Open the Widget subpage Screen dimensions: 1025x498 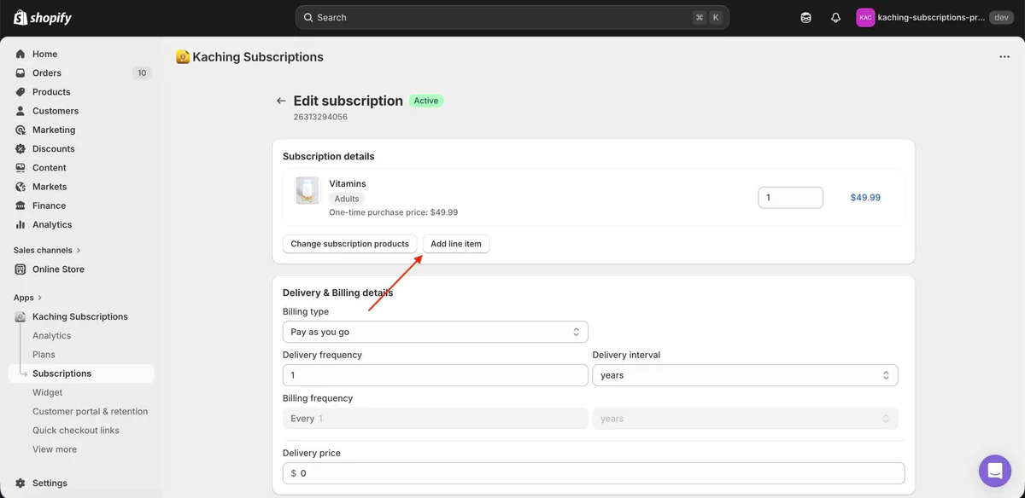point(48,392)
